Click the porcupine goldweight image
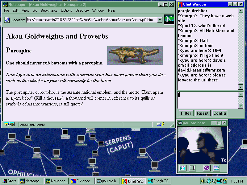 click(x=135, y=55)
